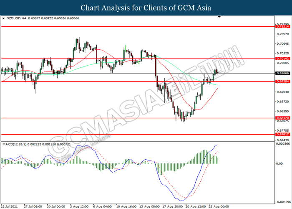Click the 0.68720 price axis value
Image resolution: width=292 pixels, height=209 pixels.
[x=283, y=102]
